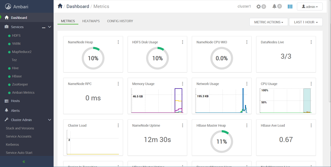Collapse the Cluster Admin section chevron
The width and height of the screenshot is (331, 167).
[x=49, y=120]
